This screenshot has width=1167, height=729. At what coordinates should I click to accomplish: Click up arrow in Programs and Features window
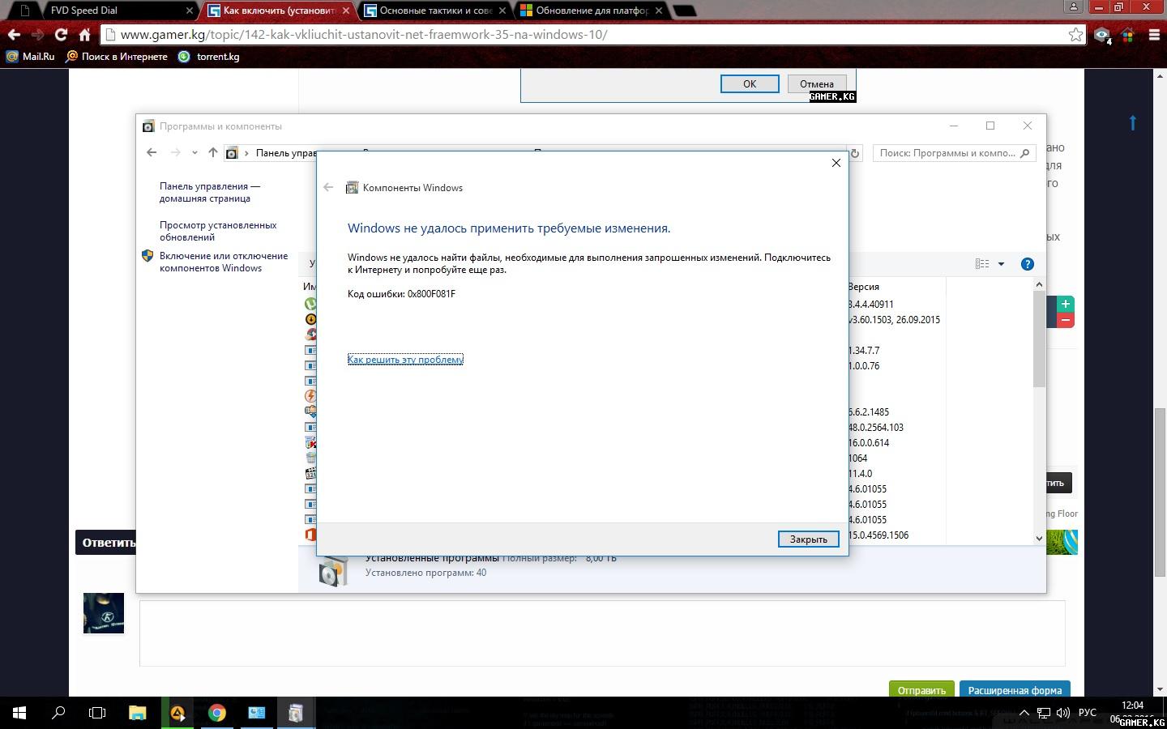tap(212, 152)
